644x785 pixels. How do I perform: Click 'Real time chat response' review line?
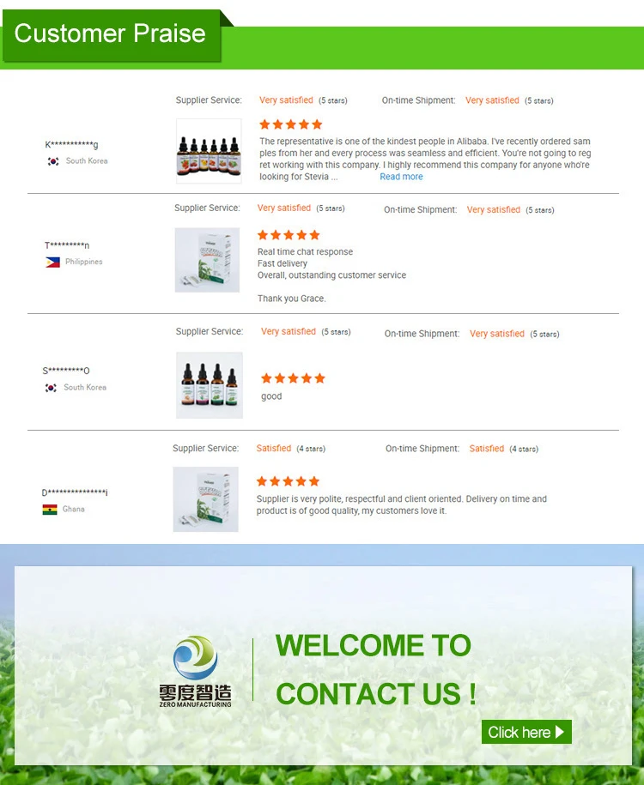pos(305,252)
